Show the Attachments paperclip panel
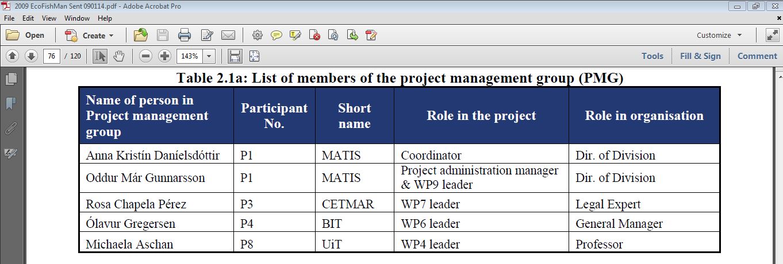This screenshot has width=783, height=264. point(11,129)
